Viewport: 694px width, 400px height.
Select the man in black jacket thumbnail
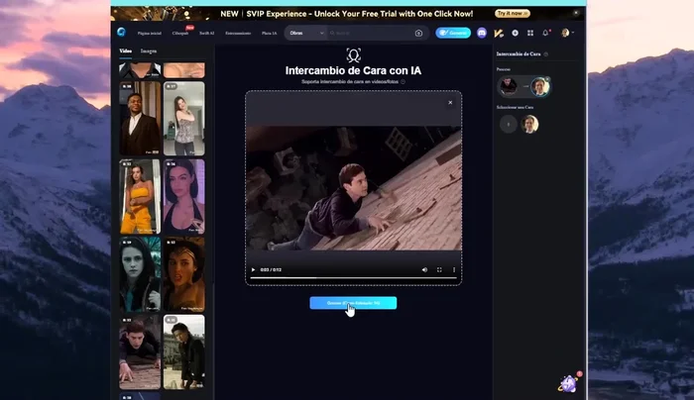184,351
